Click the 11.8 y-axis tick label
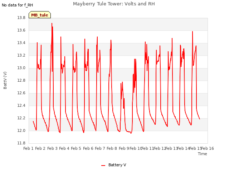 [21, 143]
